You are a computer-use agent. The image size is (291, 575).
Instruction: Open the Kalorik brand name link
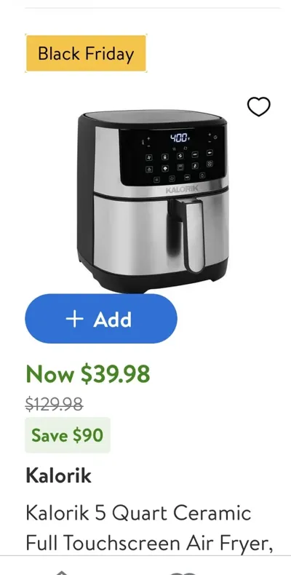(x=58, y=475)
